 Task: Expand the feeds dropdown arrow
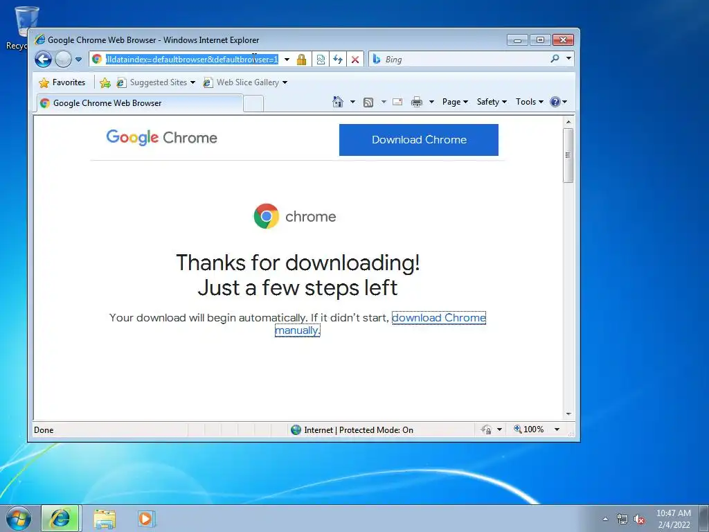tap(384, 102)
